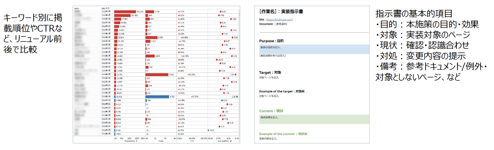
Task: Click the [参考資料] document placeholder
Action: click(281, 24)
